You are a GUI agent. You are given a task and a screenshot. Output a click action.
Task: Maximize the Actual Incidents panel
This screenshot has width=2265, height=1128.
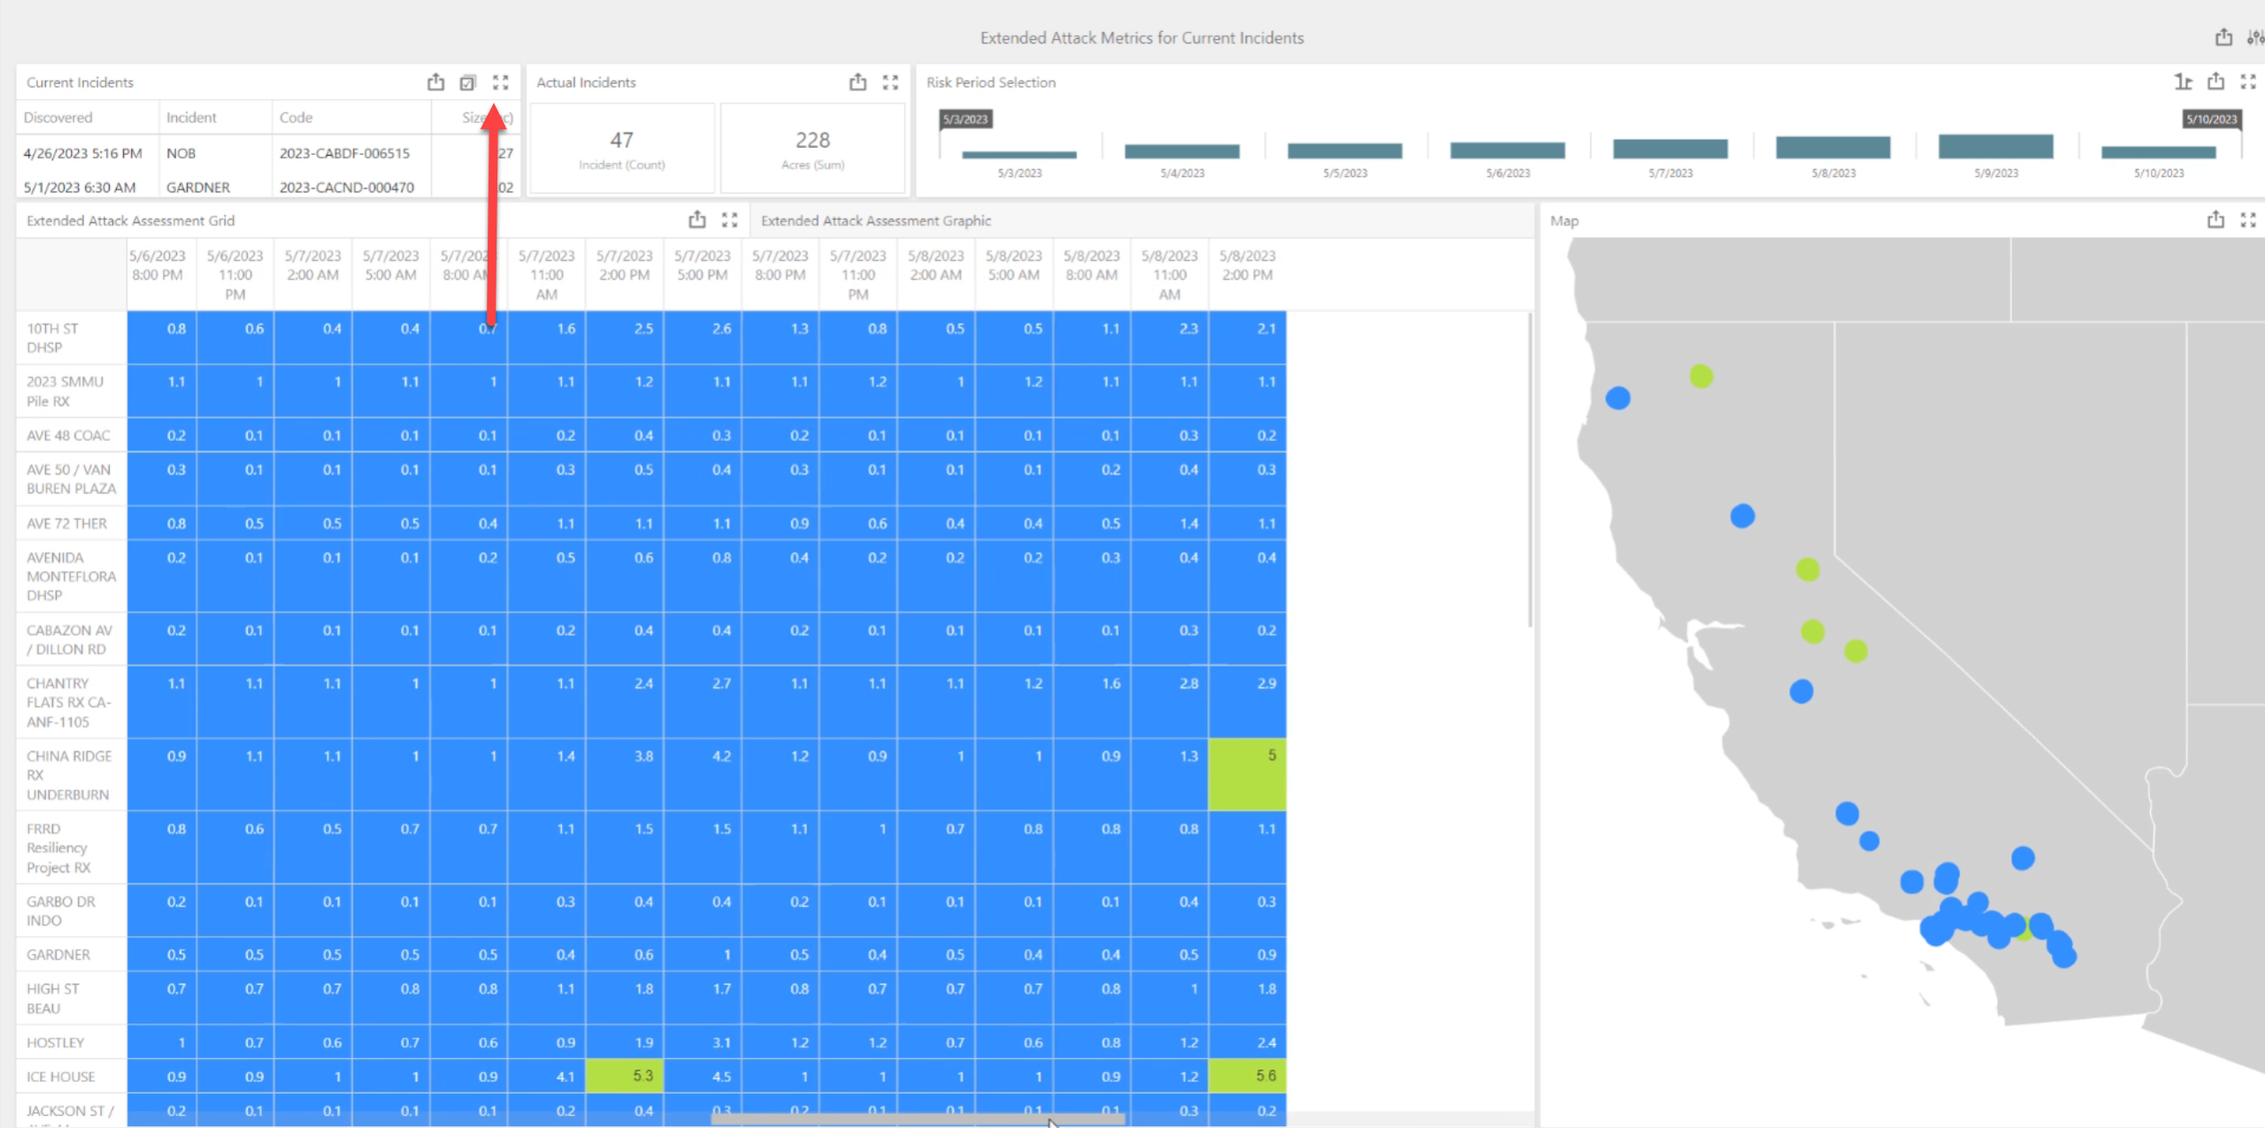point(889,81)
